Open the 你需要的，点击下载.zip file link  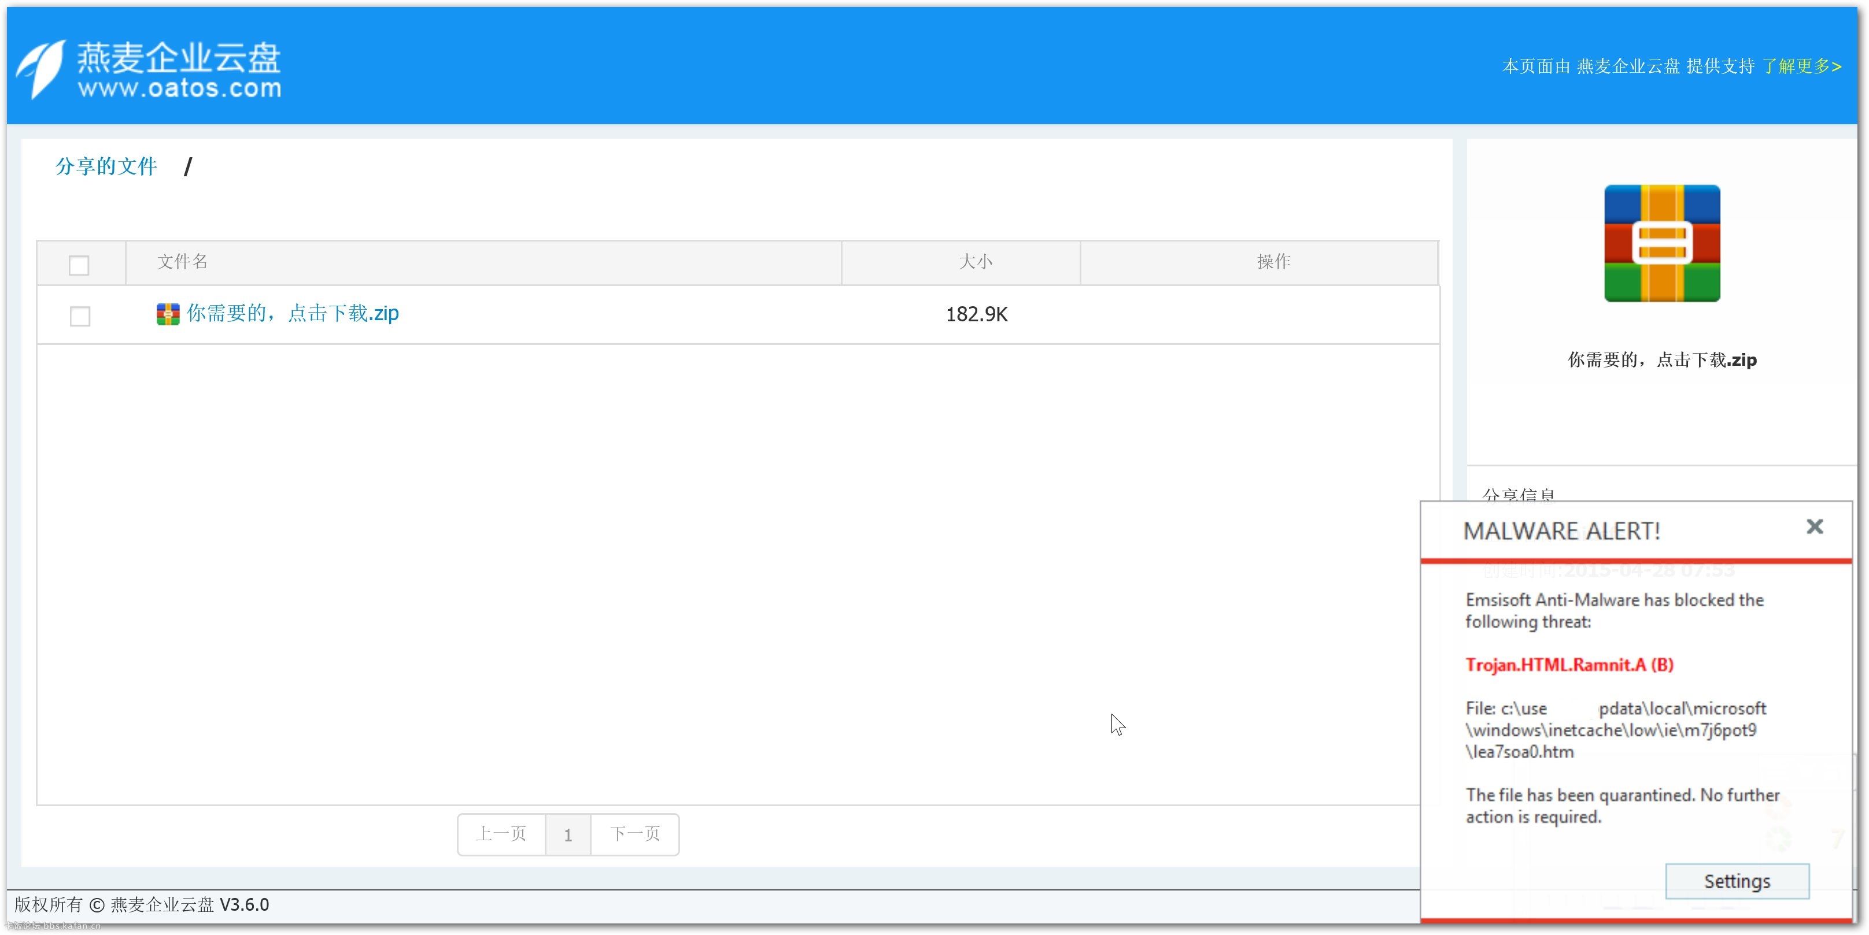tap(293, 313)
